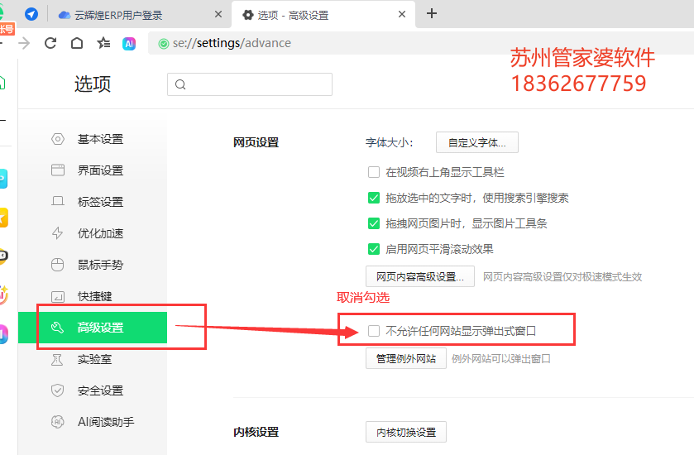The image size is (694, 455).
Task: Click the 网页内容高级设置仅对极速模式生效 note
Action: (x=562, y=277)
